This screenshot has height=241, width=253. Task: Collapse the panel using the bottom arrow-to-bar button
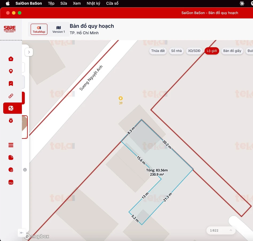click(x=22, y=233)
